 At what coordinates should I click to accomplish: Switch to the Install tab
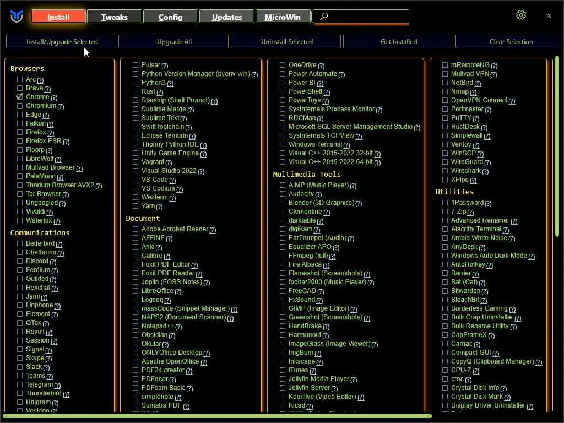[x=58, y=17]
